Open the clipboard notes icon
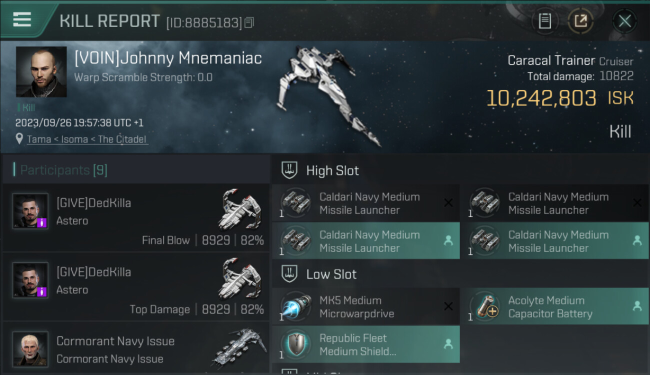 point(544,21)
